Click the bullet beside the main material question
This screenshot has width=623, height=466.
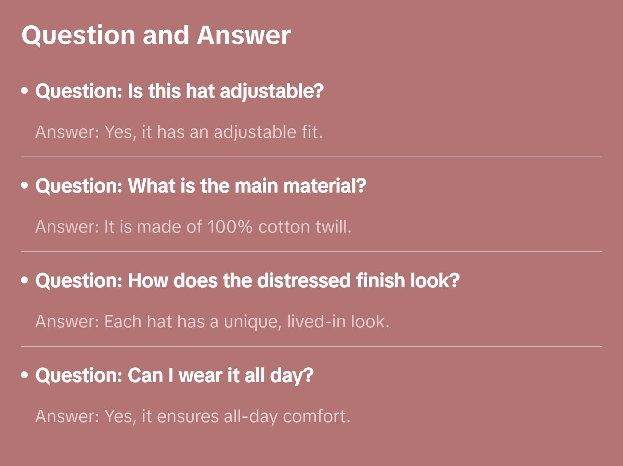click(25, 186)
